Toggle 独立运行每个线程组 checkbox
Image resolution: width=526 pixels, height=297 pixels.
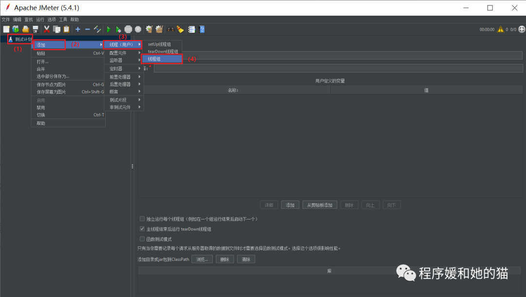click(142, 218)
